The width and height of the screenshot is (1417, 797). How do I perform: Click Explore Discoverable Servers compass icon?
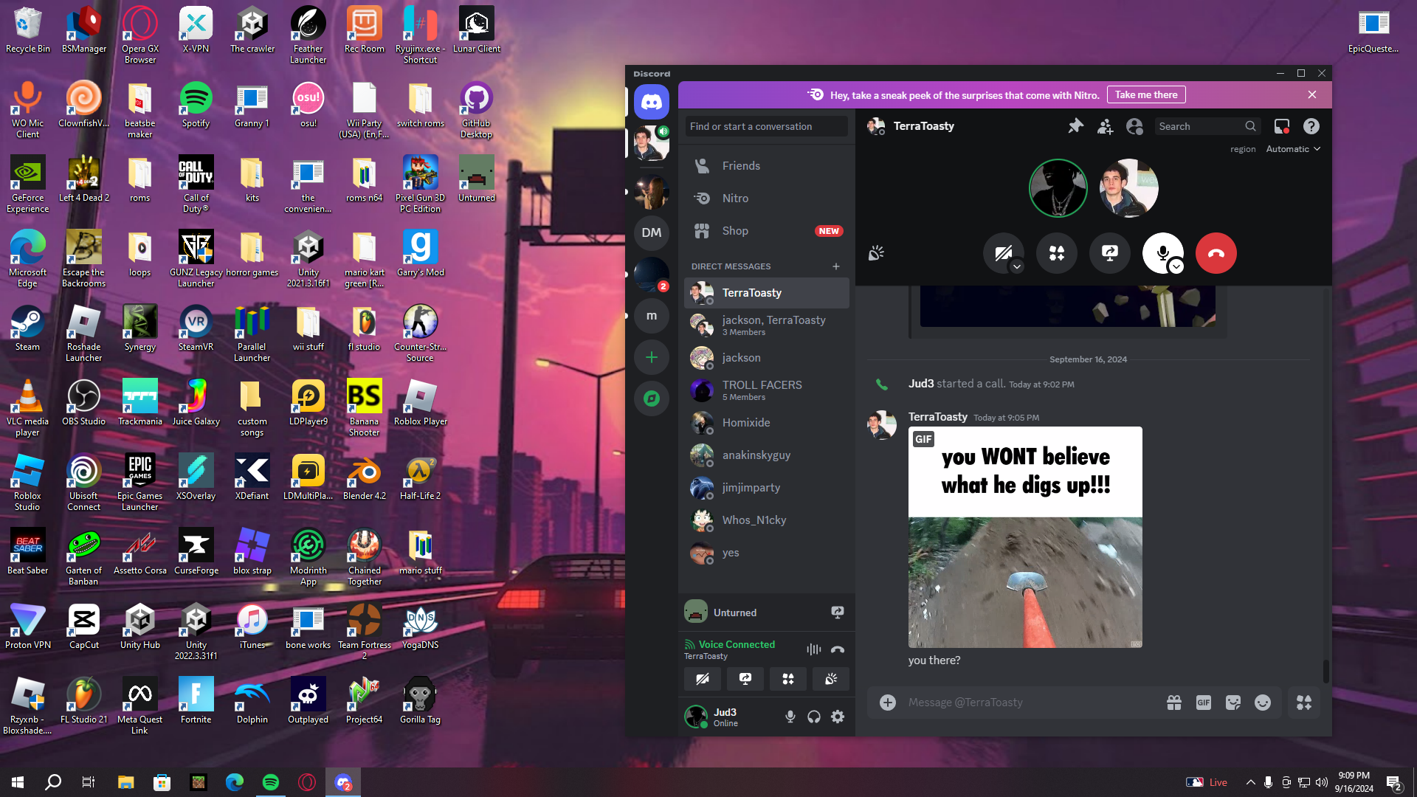click(651, 398)
